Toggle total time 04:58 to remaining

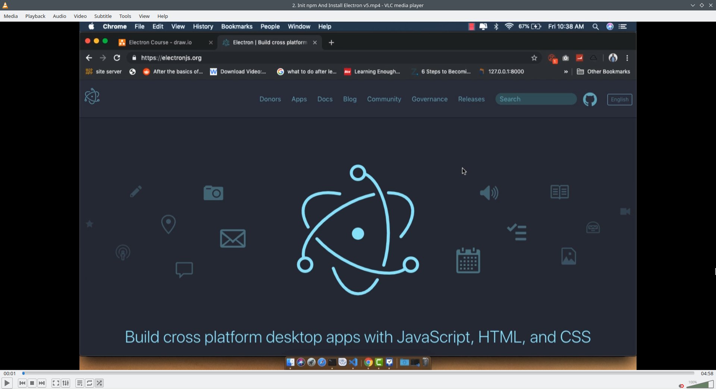click(x=707, y=373)
